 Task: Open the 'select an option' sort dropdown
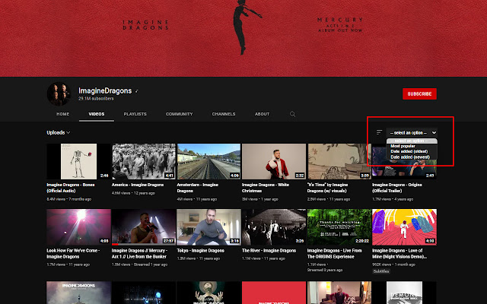[x=412, y=133]
